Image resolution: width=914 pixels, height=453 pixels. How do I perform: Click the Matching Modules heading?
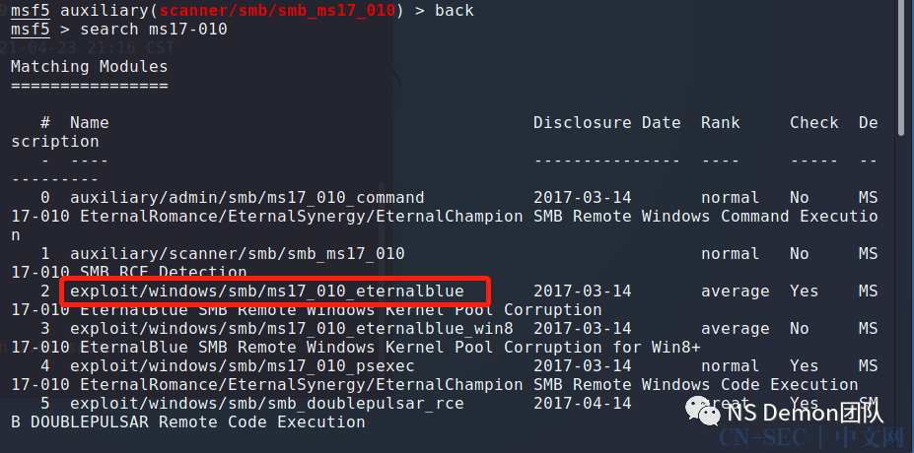(89, 67)
